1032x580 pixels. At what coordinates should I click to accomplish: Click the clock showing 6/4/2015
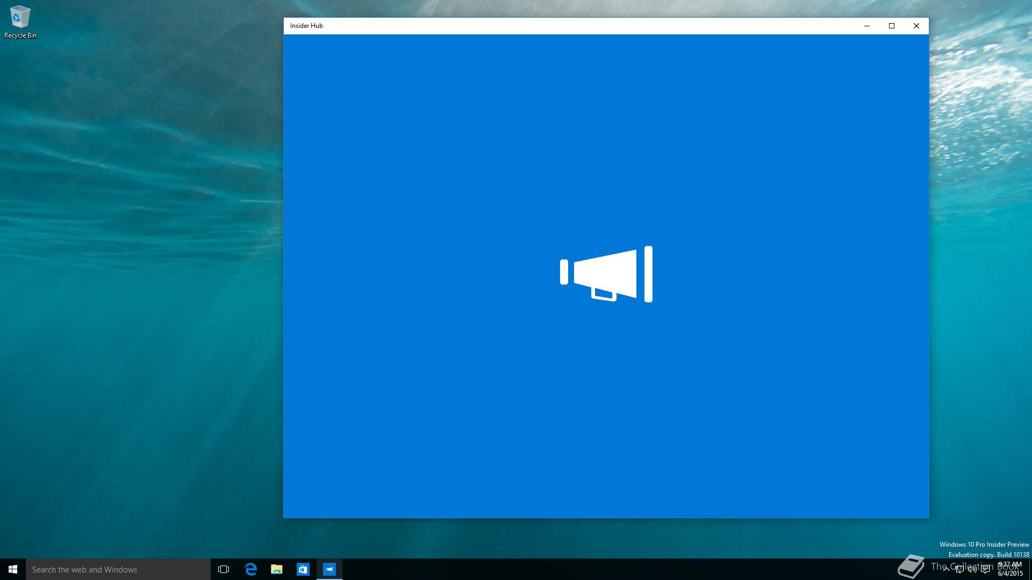(x=1010, y=569)
